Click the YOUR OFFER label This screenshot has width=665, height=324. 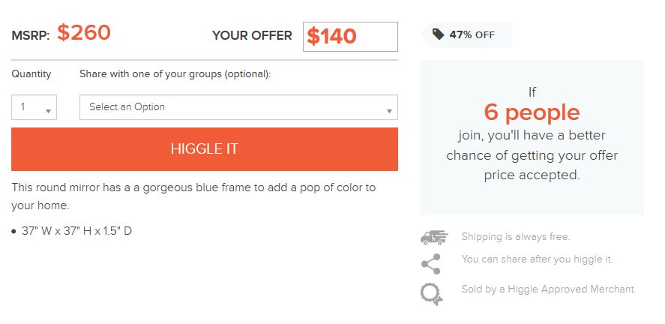pos(252,35)
